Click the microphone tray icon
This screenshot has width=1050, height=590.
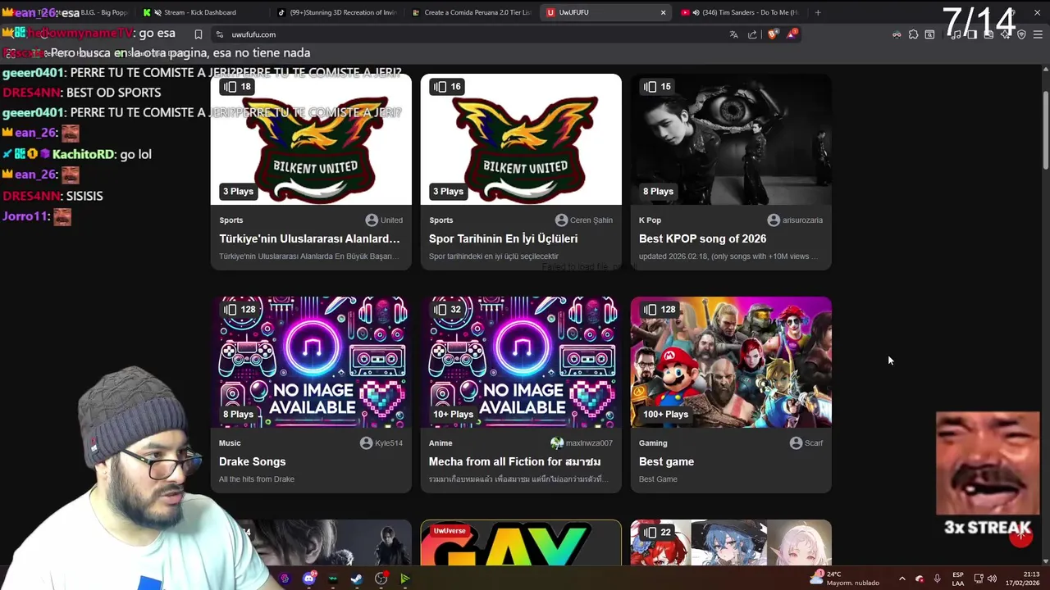point(937,579)
